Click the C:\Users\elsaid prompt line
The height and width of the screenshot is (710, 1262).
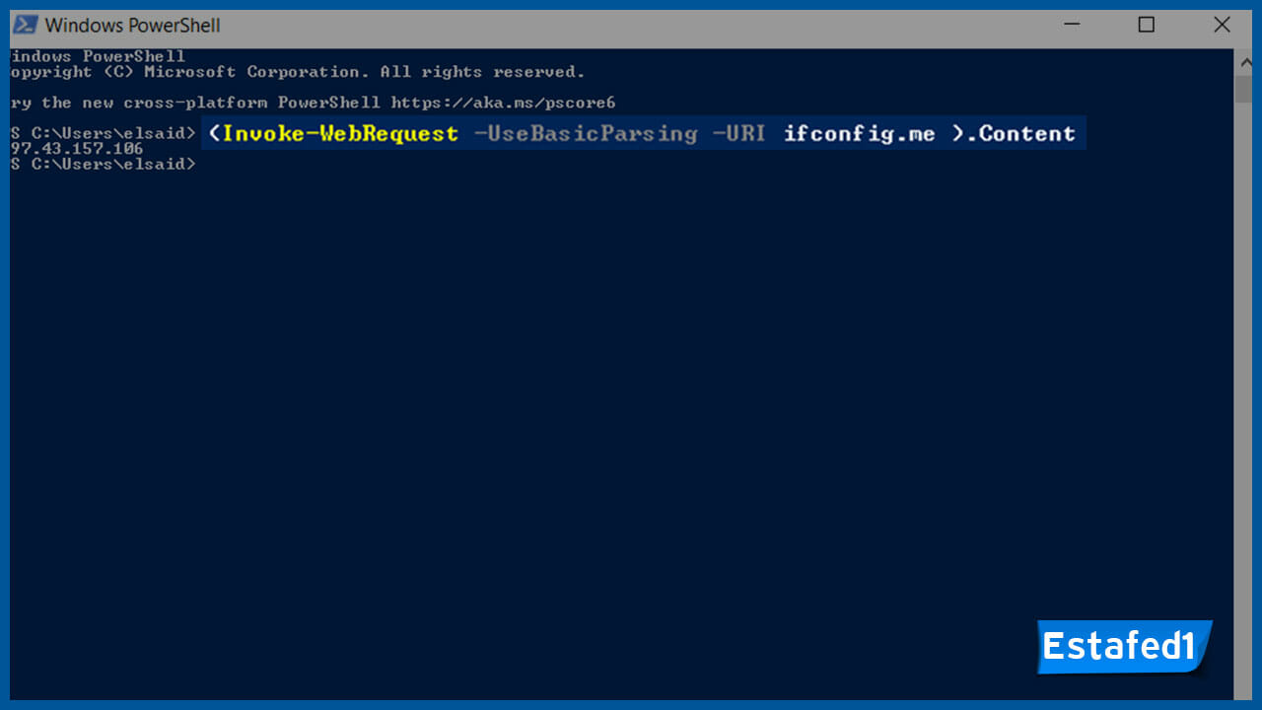coord(99,133)
